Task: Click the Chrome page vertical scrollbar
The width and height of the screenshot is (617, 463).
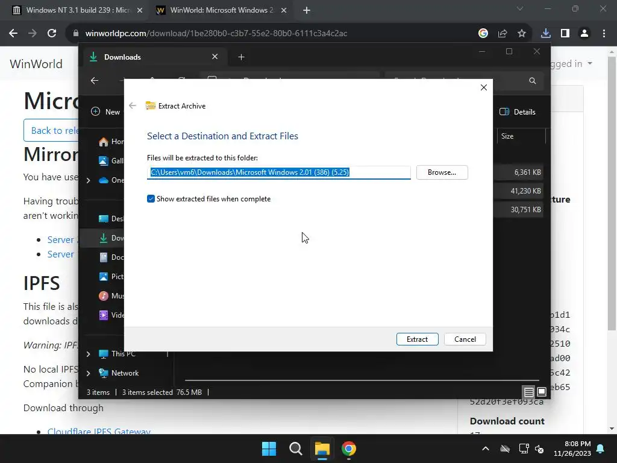Action: (612, 193)
